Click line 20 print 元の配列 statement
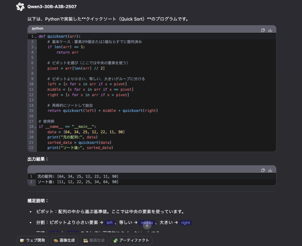Screen dimensions: 302x246 click(73, 137)
